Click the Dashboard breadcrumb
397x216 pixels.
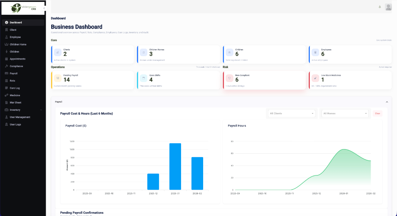[58, 18]
